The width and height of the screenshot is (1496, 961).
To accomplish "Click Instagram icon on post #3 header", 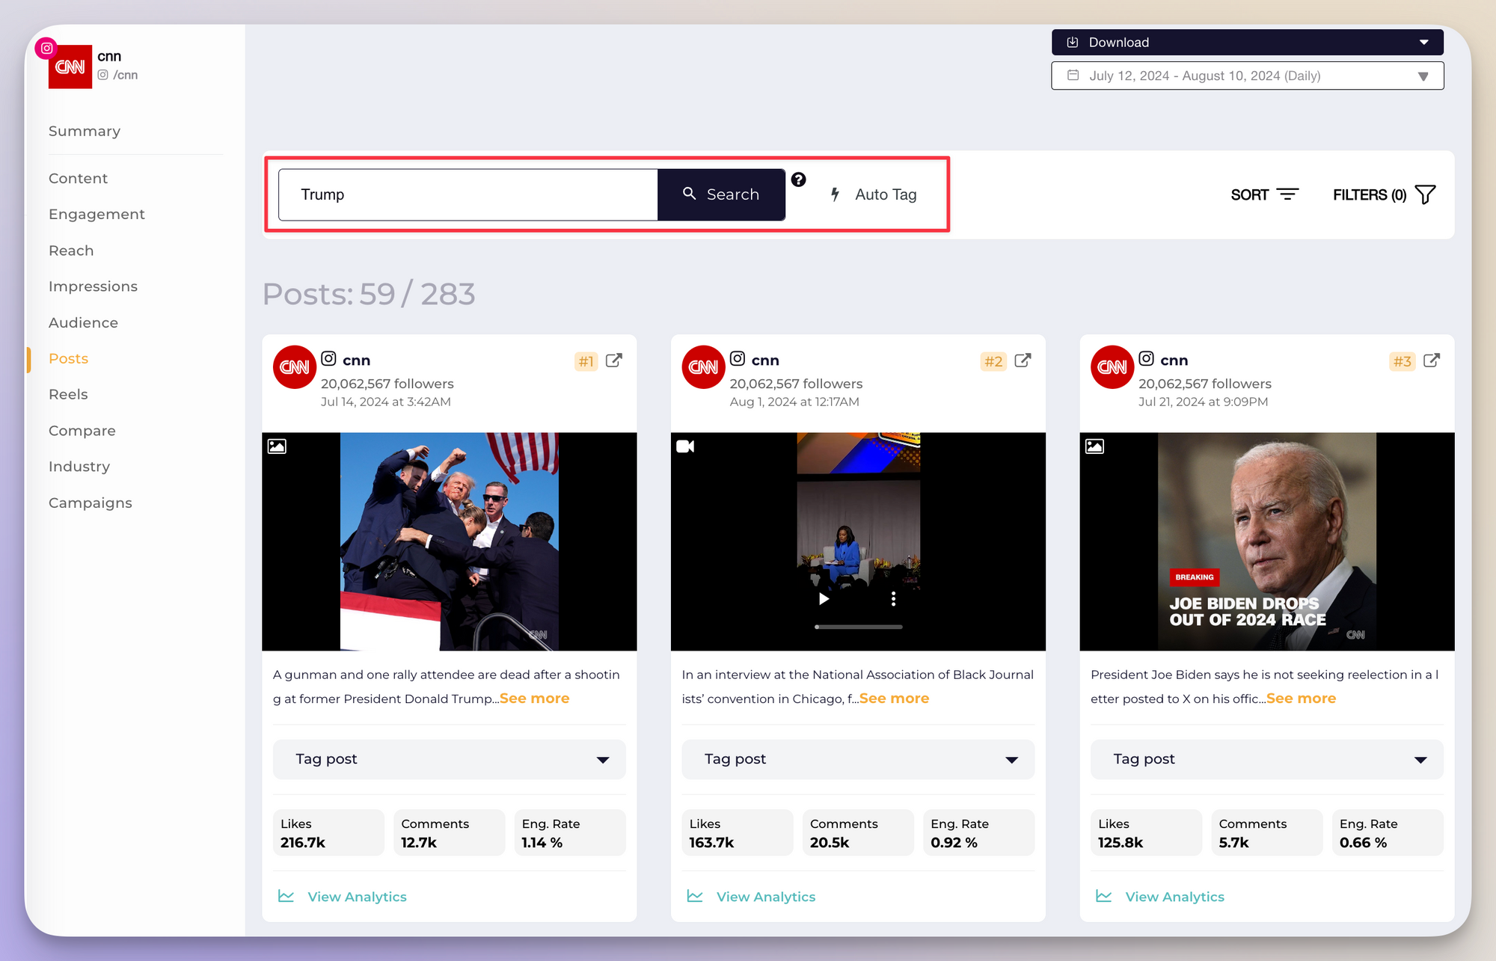I will click(x=1146, y=358).
